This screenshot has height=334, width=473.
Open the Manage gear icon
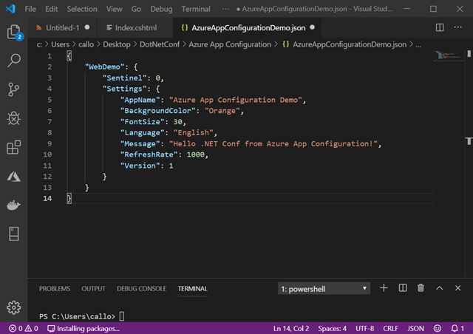(14, 307)
